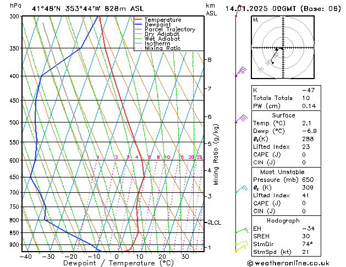The image size is (346, 267).
Task: Select the Parcel Trajectory legend entry
Action: pyautogui.click(x=165, y=29)
